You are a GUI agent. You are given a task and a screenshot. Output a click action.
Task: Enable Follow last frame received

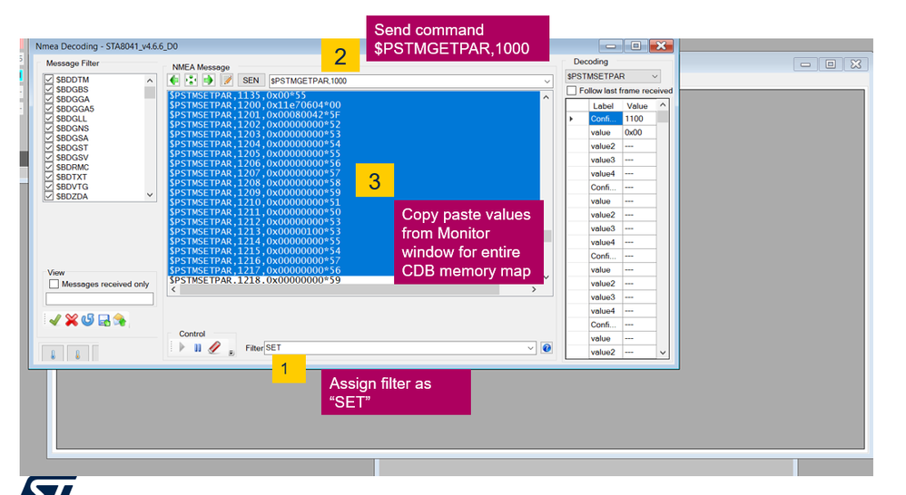(572, 91)
